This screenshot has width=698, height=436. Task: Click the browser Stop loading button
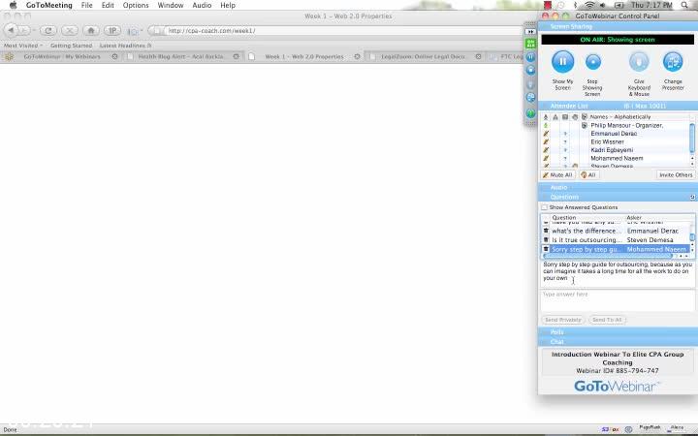[70, 31]
